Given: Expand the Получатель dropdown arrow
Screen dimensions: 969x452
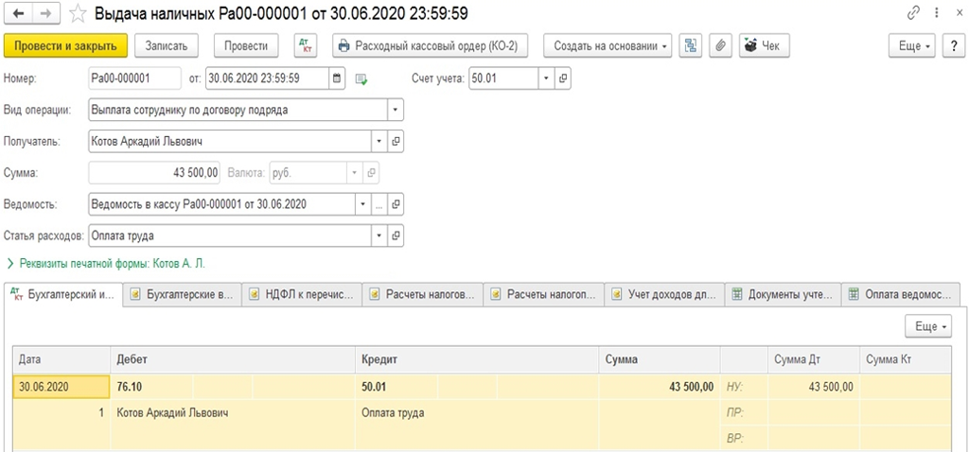Looking at the screenshot, I should click(x=379, y=142).
